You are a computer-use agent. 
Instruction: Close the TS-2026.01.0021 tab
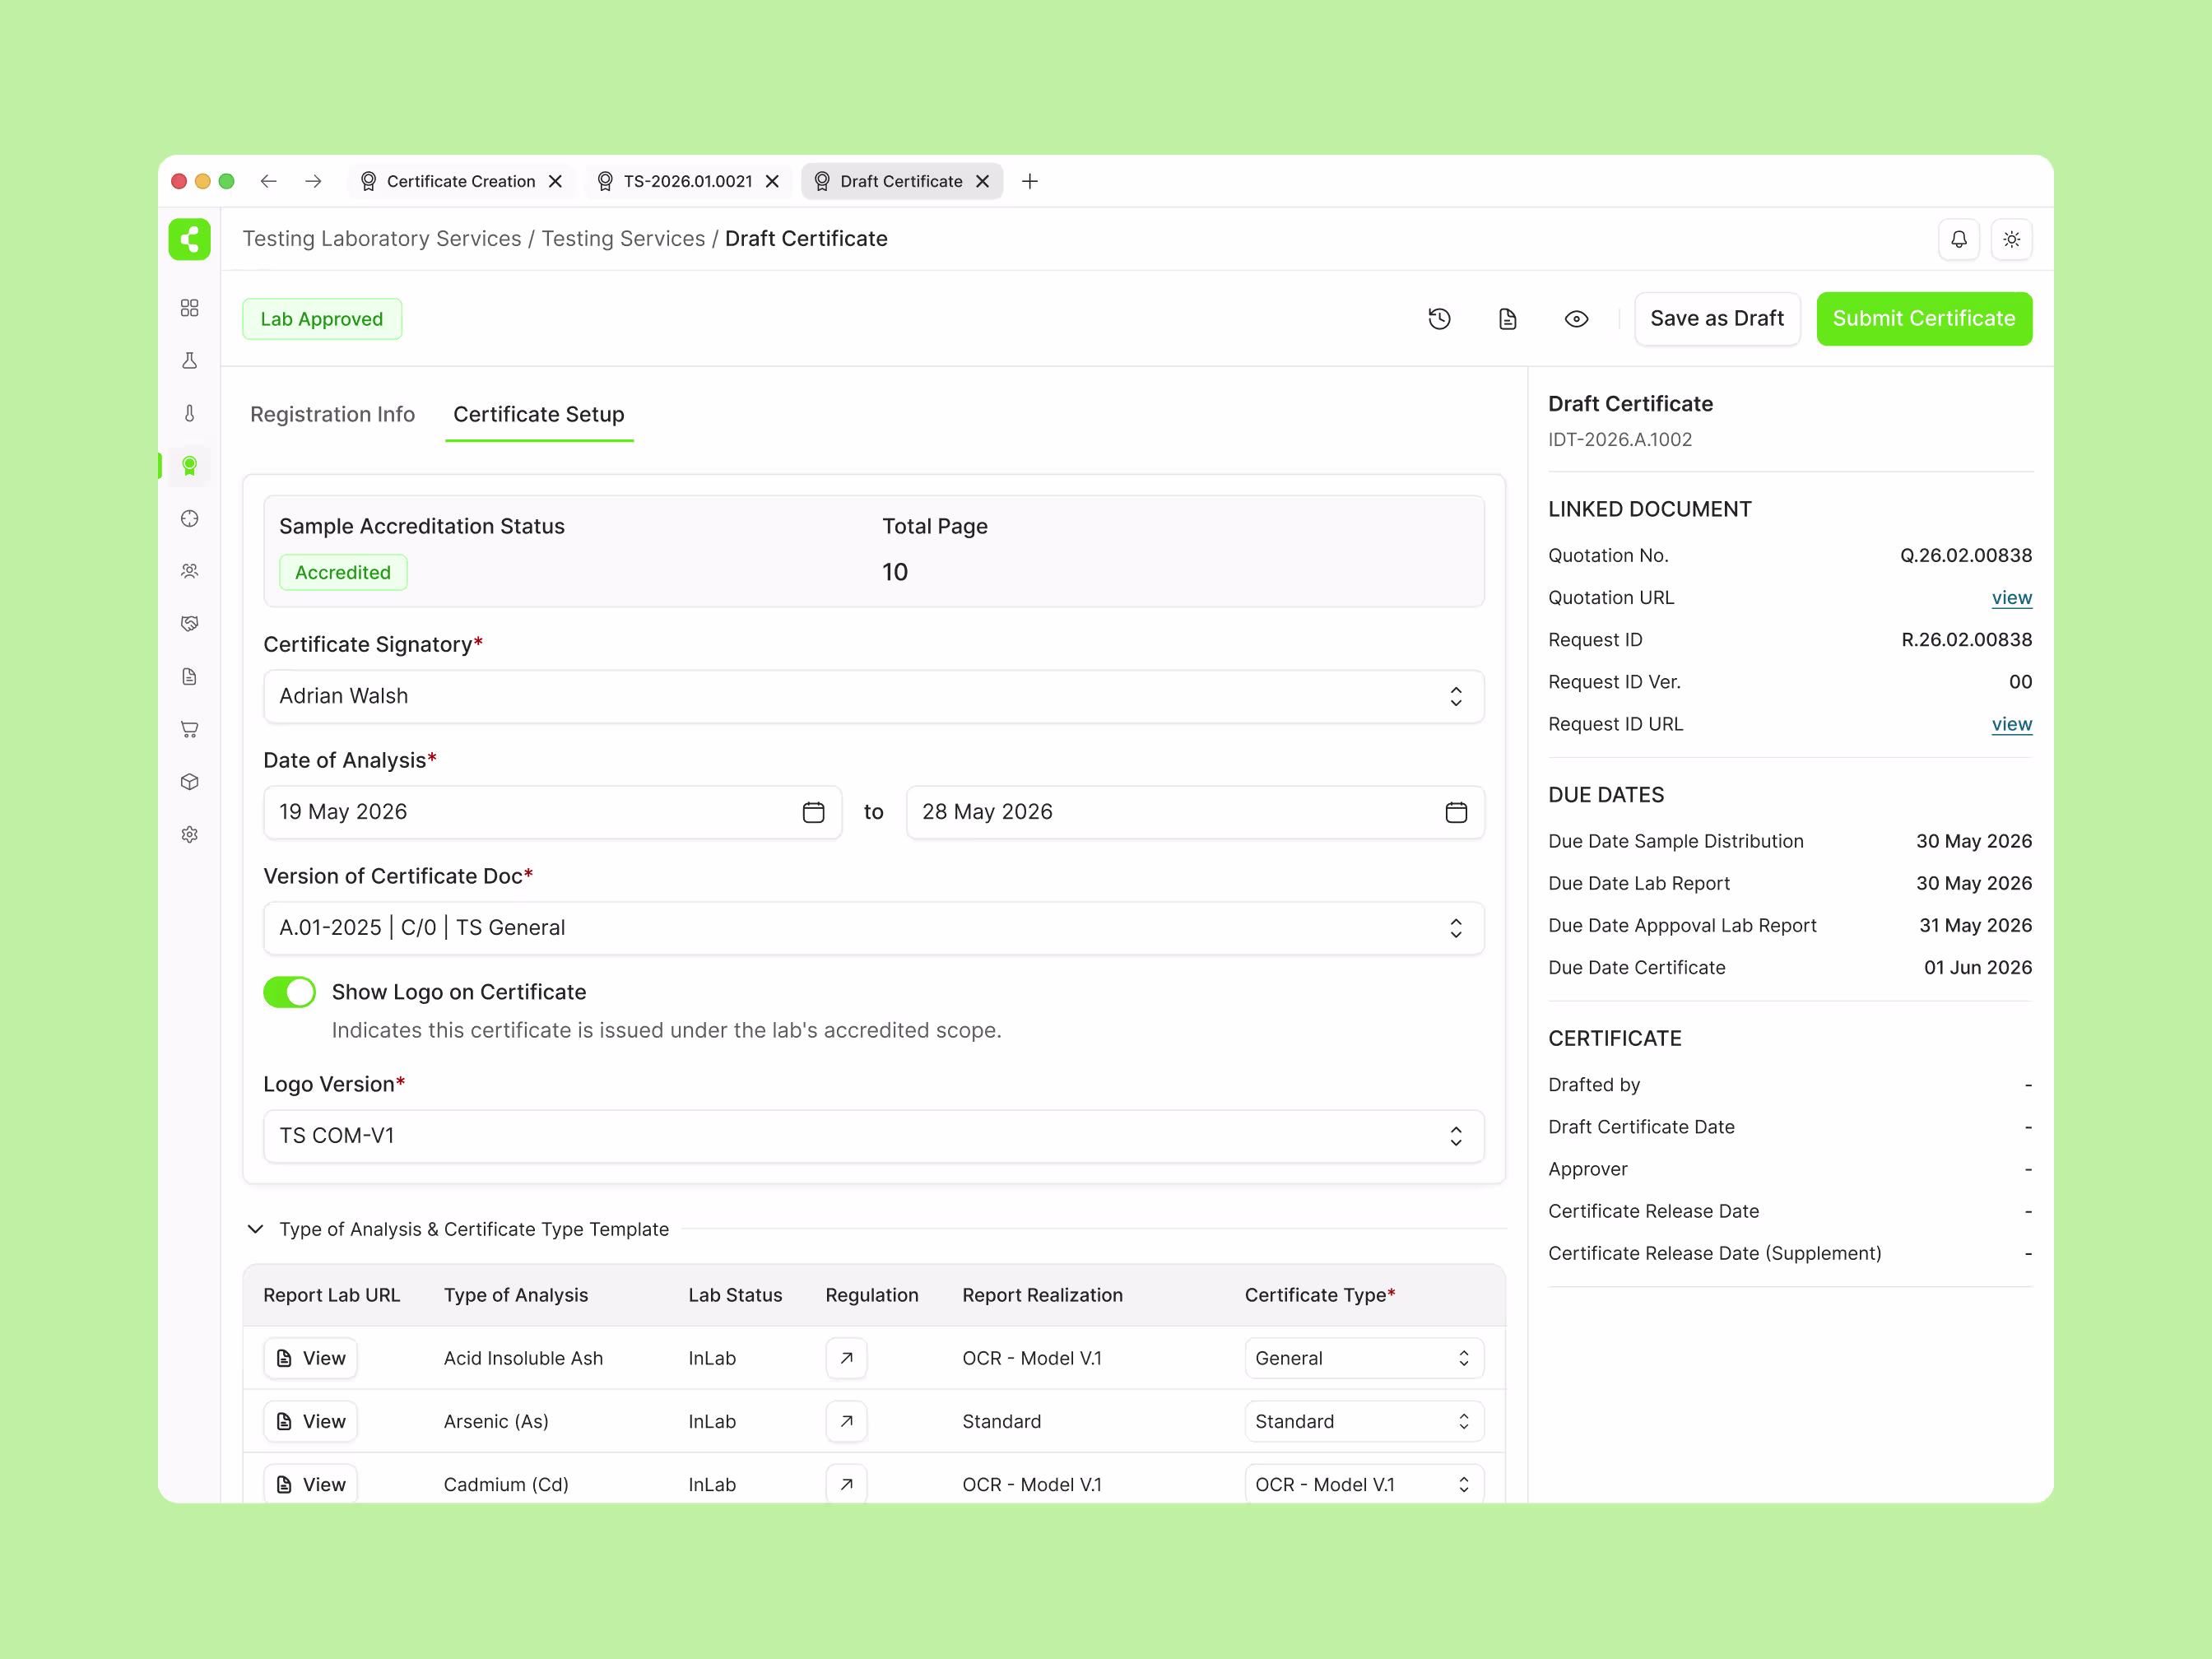[x=772, y=181]
